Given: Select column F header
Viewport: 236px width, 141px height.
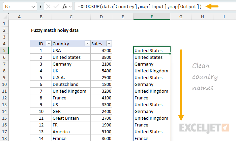Looking at the screenshot, I should (x=152, y=17).
